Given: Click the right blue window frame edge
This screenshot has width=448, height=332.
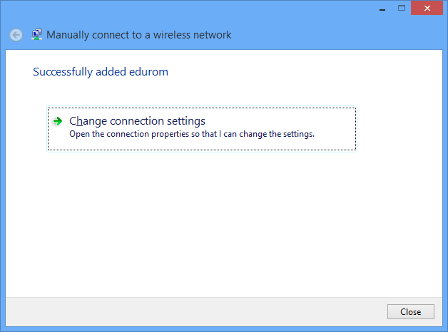Looking at the screenshot, I should pyautogui.click(x=445, y=178).
